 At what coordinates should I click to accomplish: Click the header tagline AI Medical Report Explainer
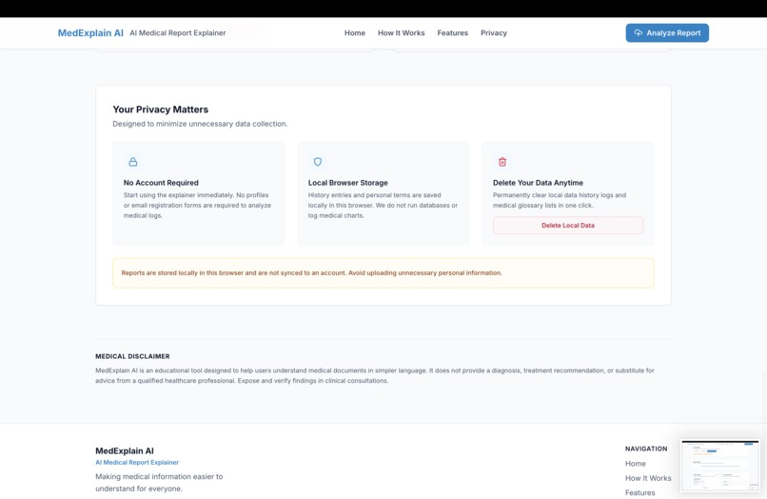click(178, 32)
